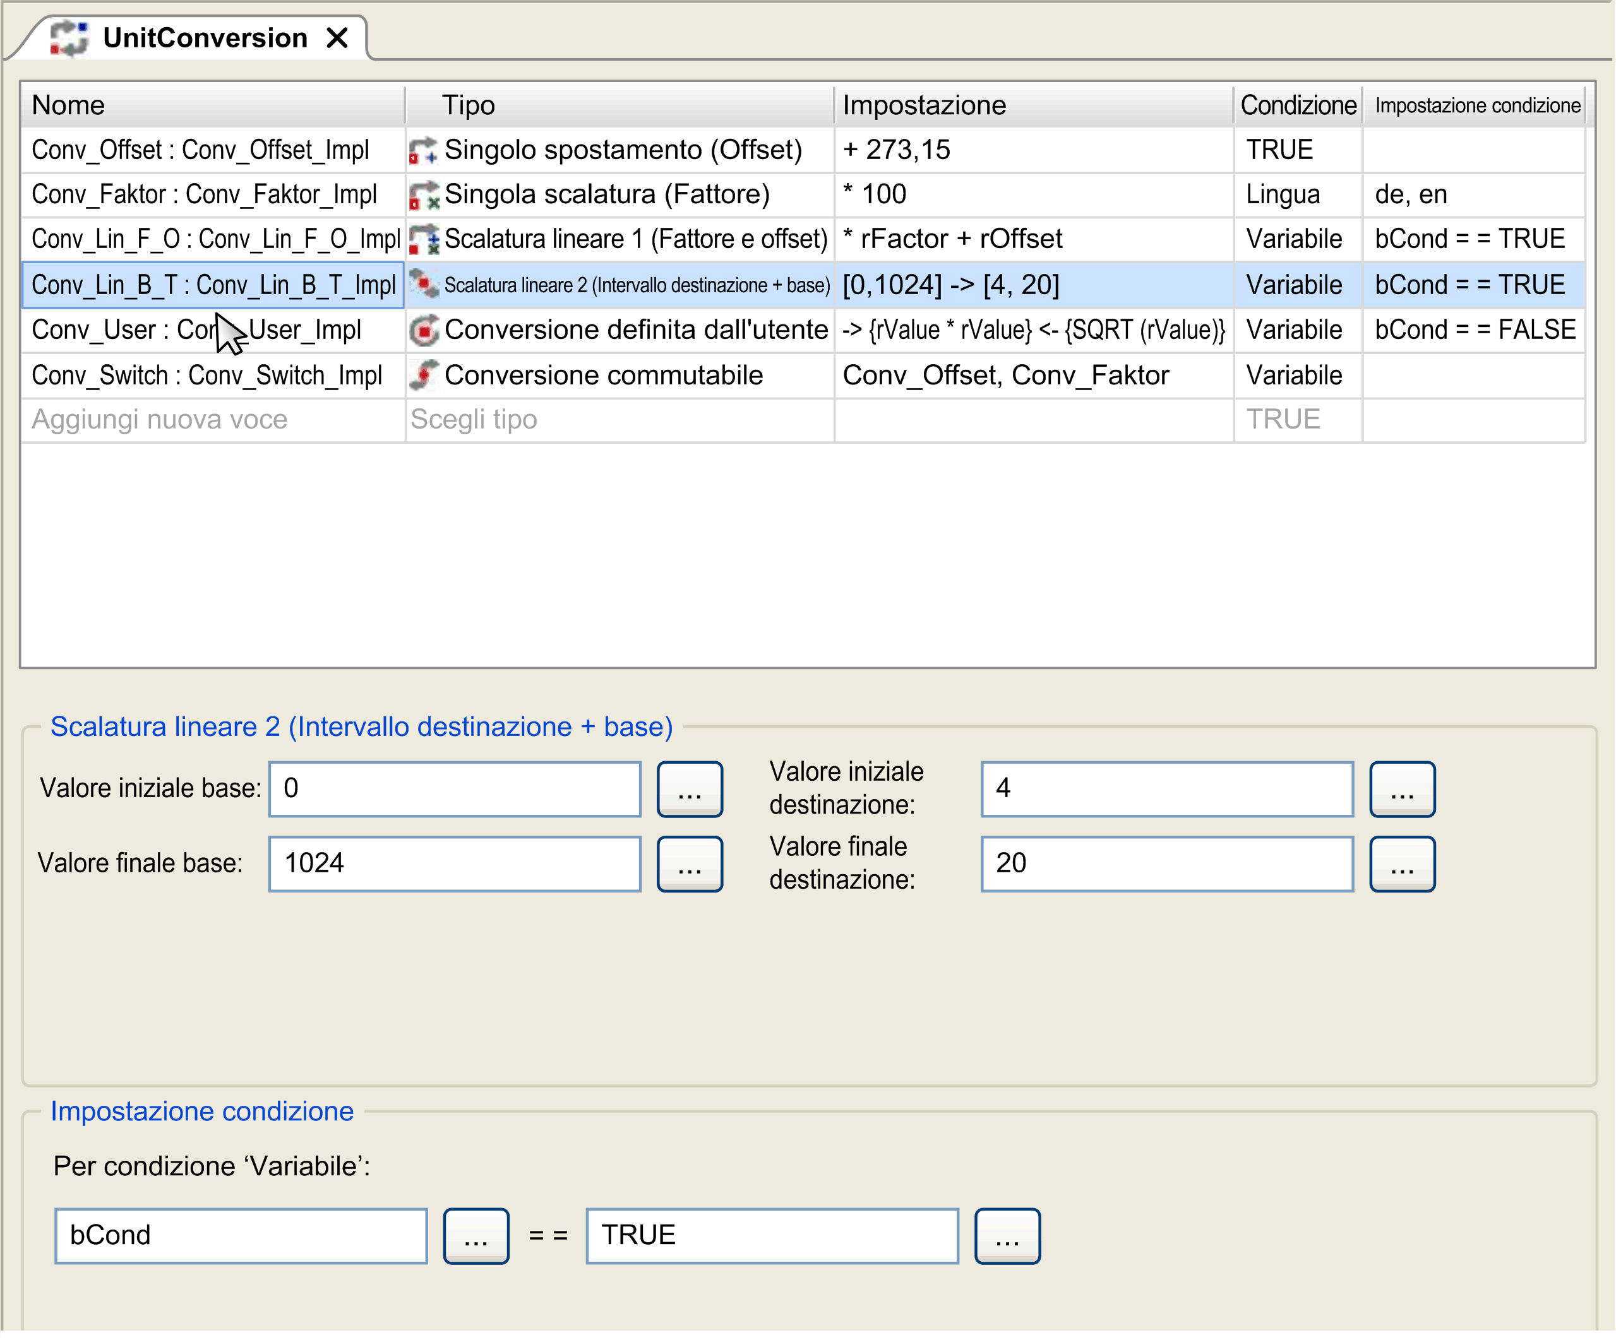Click the greyed TRUE condition in new entry row
Image resolution: width=1616 pixels, height=1340 pixels.
[x=1298, y=419]
